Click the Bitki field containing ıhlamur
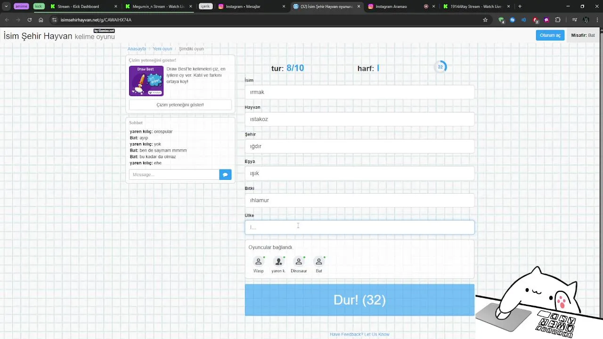 click(x=359, y=200)
